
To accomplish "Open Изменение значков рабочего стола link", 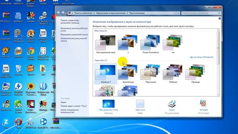I will click(74, 29).
